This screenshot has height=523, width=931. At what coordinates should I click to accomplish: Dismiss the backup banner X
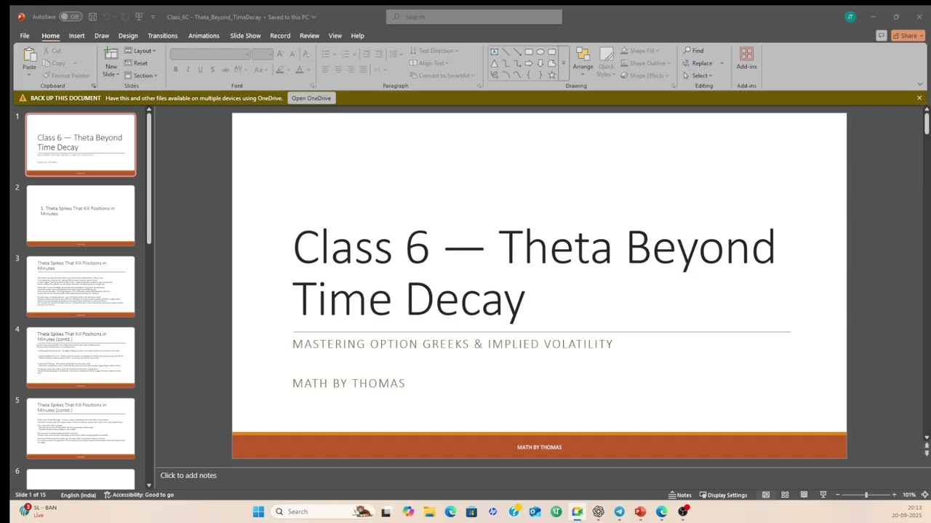919,98
